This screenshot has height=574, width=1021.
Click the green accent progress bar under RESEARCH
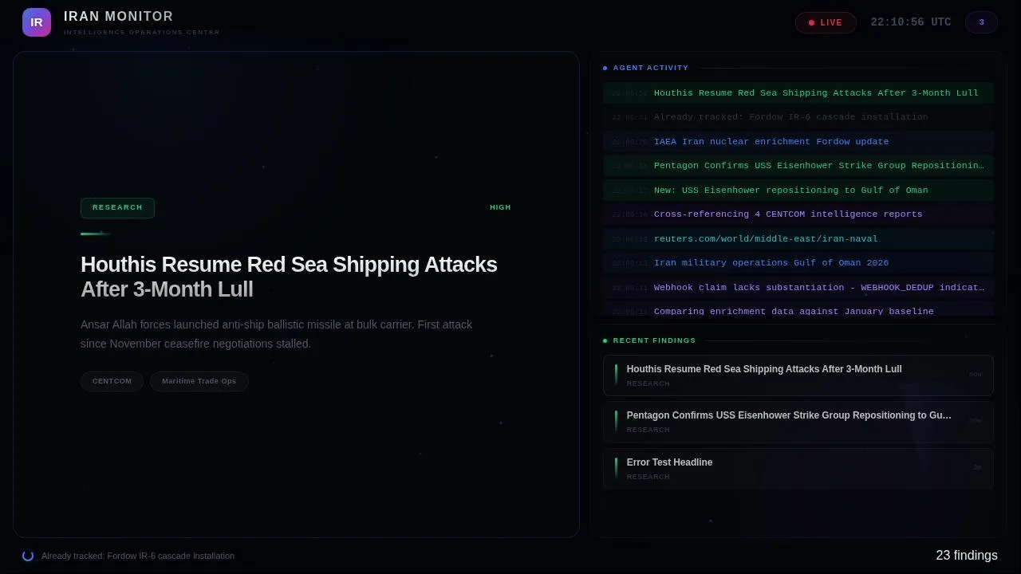point(95,234)
